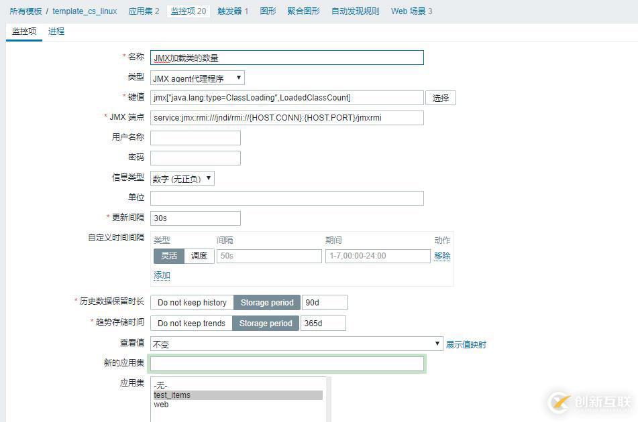Click the 新的应用集 input field
638x422 pixels.
coord(287,363)
